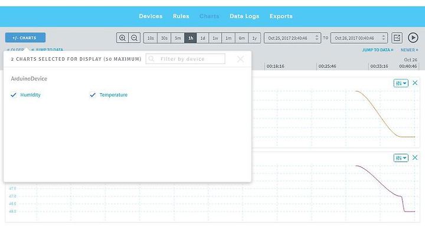The height and width of the screenshot is (227, 425).
Task: Select the 1y time range
Action: pyautogui.click(x=254, y=38)
